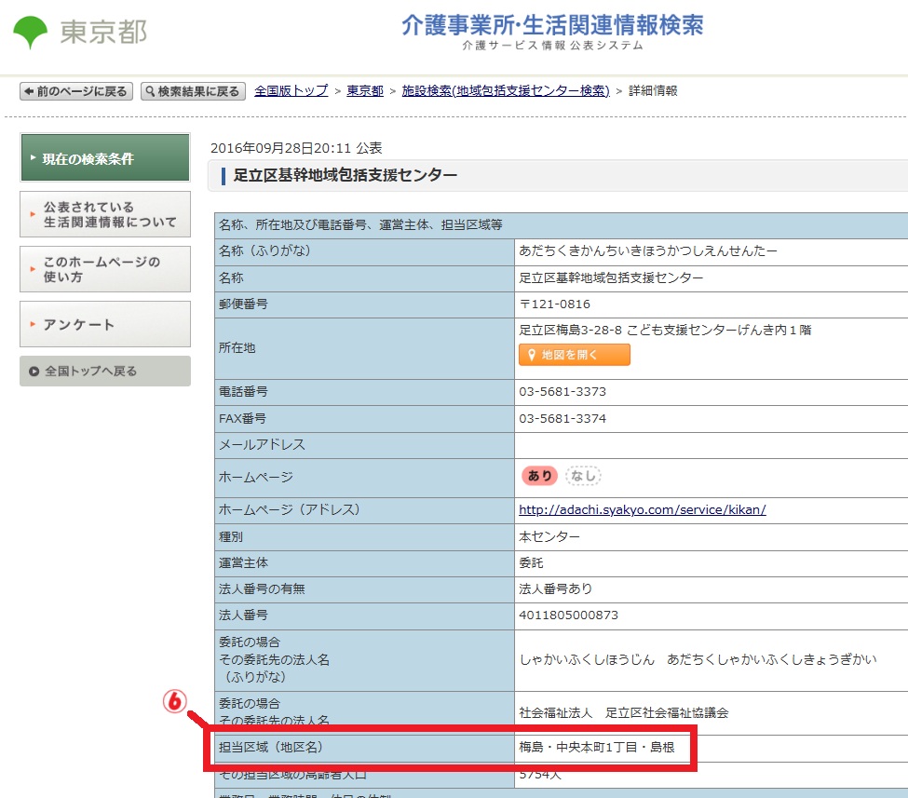Open 公表されている生活関連情報について sidebar item
This screenshot has width=908, height=798.
point(105,214)
